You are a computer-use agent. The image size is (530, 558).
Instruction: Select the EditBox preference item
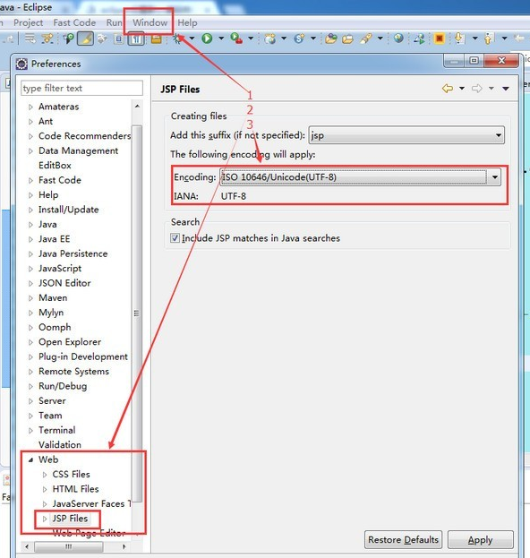click(x=55, y=166)
